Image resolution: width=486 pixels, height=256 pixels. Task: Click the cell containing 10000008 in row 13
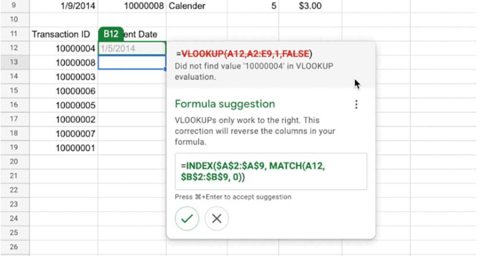tap(64, 62)
